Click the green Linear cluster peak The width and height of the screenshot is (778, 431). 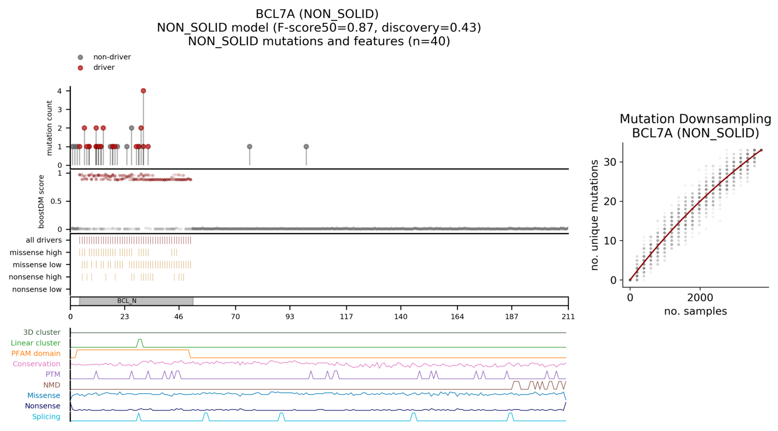pos(140,340)
